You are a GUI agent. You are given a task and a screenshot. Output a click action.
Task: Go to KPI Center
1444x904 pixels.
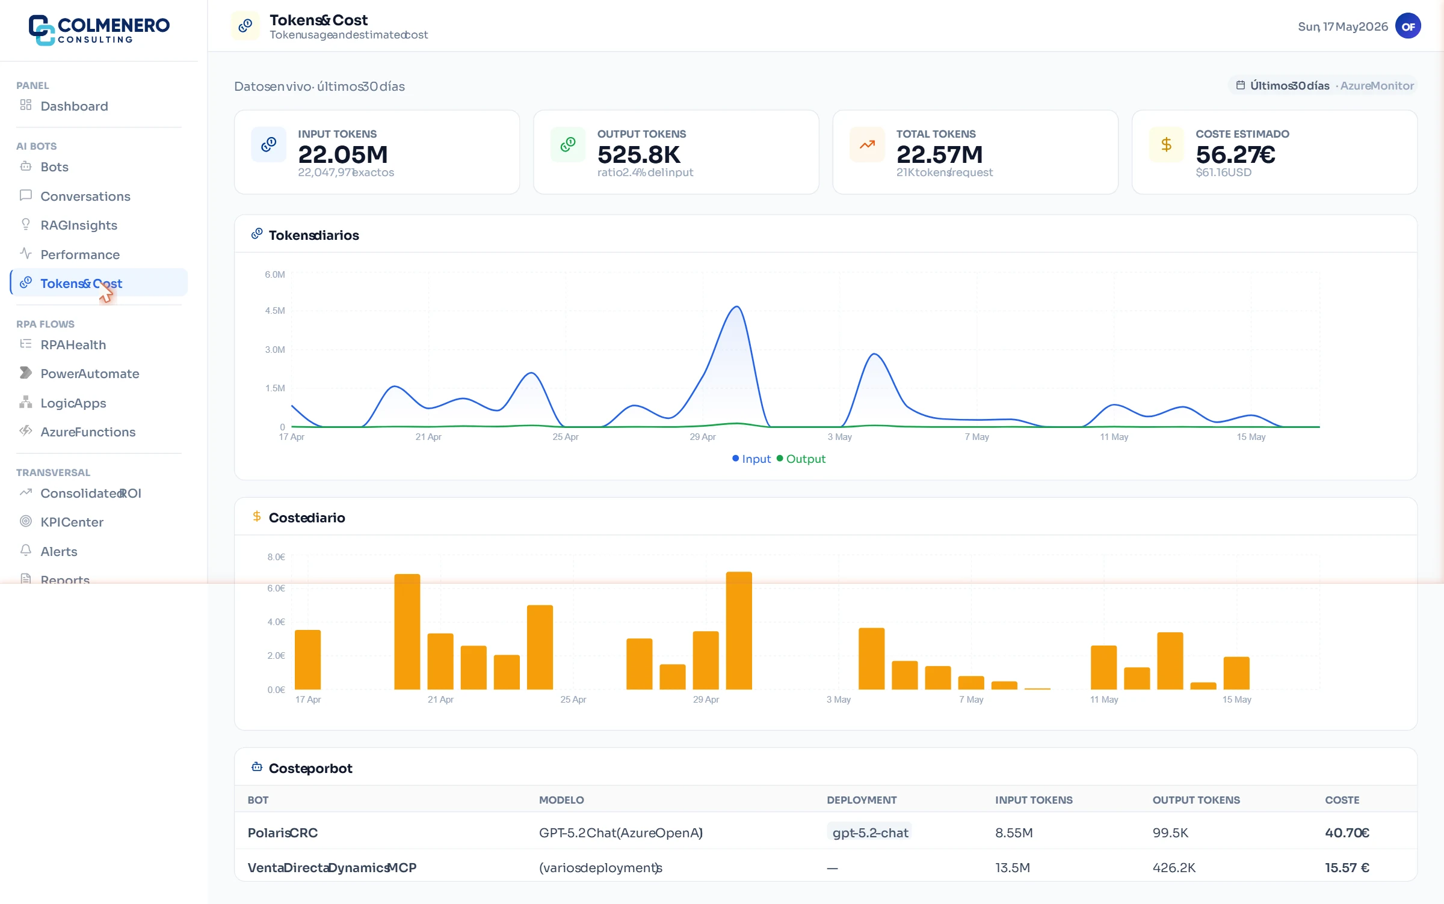tap(99, 522)
